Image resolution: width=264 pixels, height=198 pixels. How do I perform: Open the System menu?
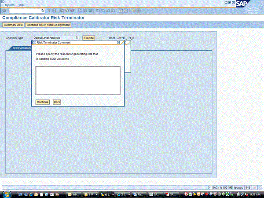coord(10,4)
